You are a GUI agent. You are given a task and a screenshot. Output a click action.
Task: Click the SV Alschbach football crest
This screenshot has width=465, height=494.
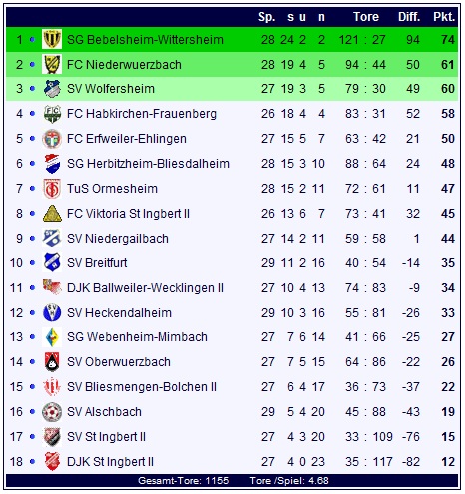pyautogui.click(x=52, y=412)
